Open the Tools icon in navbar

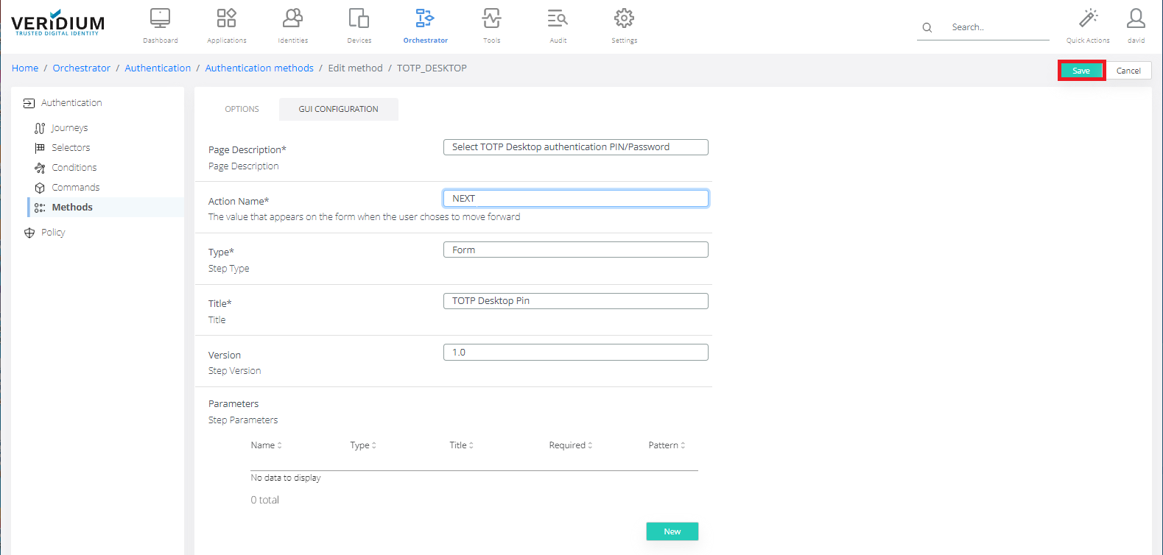point(491,18)
